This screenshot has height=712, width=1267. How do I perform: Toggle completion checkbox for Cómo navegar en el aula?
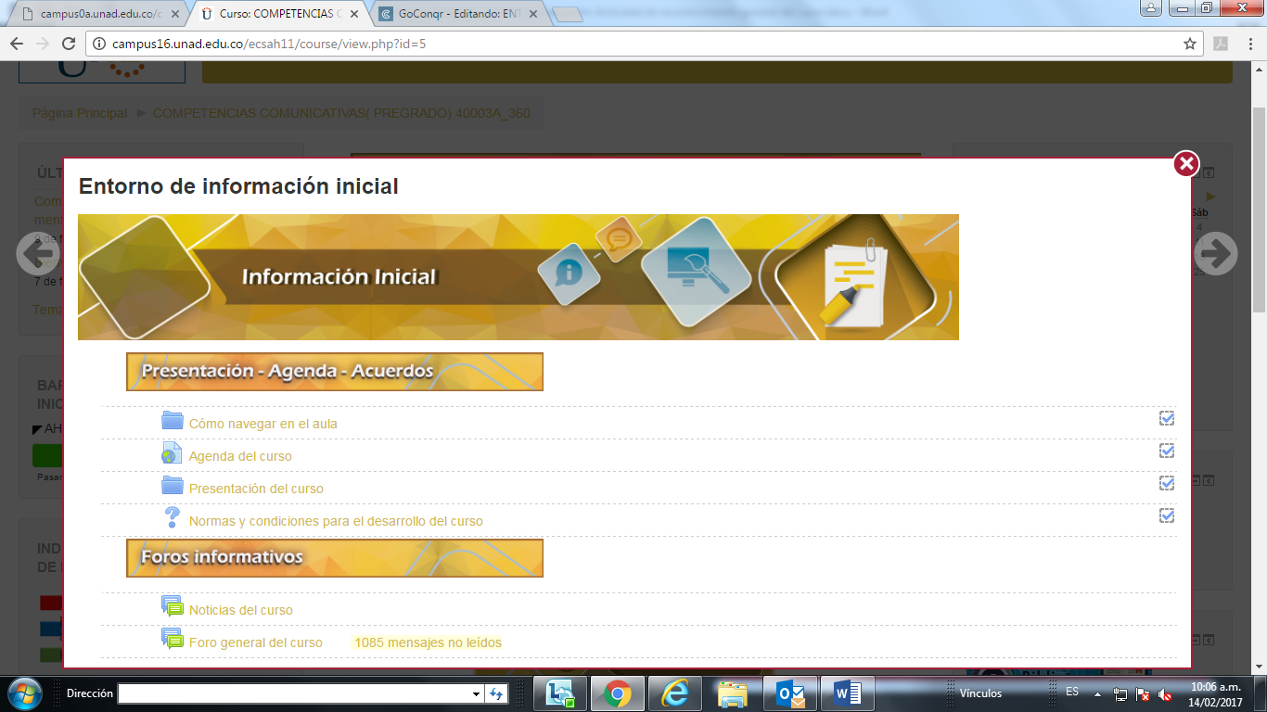coord(1167,418)
